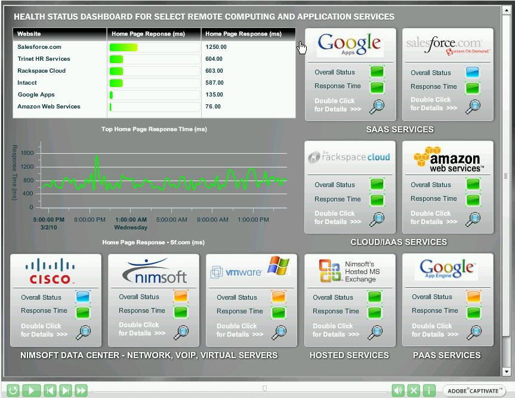Click the magnifier icon on the Cisco card

click(84, 332)
